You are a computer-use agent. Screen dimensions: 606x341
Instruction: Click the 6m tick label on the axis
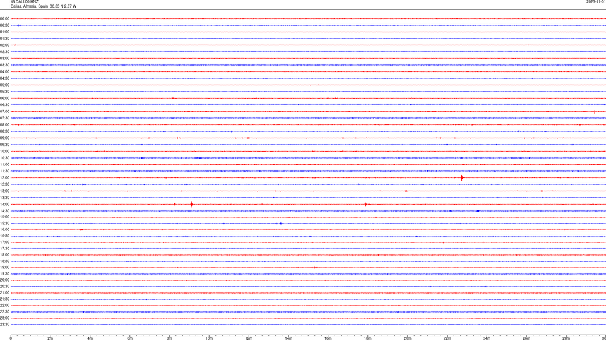tap(129, 338)
